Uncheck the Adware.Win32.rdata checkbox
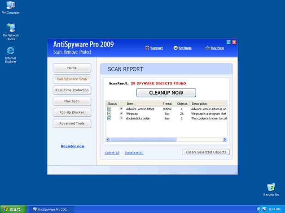Viewport: 285px width, 213px height. [x=109, y=109]
